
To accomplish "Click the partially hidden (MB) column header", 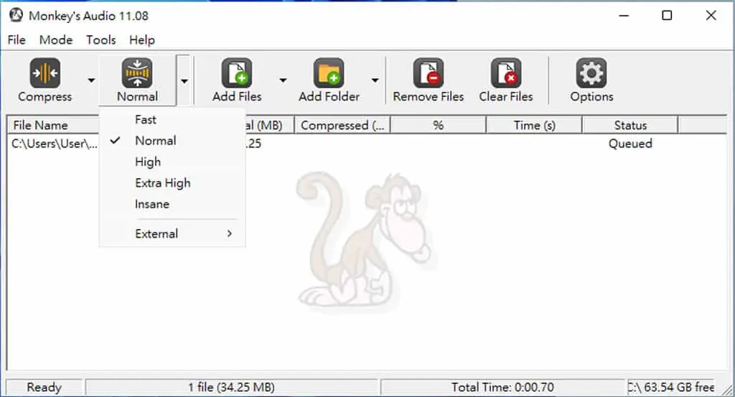I will click(x=270, y=125).
